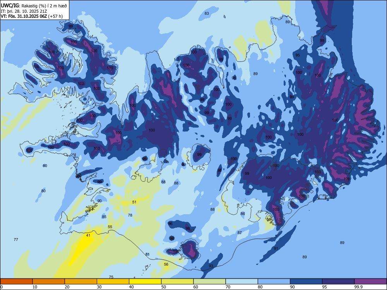Click the '40' legend tick label
The width and height of the screenshot is (387, 290).
click(x=131, y=287)
